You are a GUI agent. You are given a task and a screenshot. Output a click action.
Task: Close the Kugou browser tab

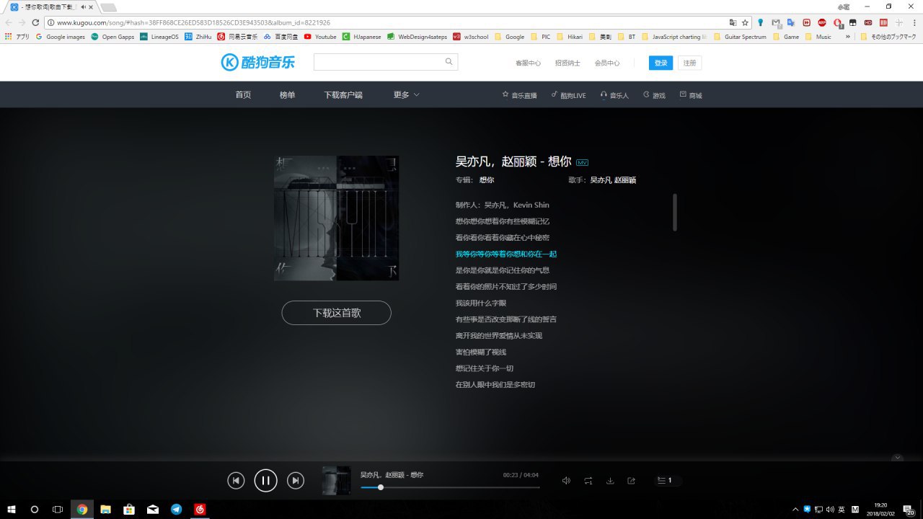(x=91, y=6)
